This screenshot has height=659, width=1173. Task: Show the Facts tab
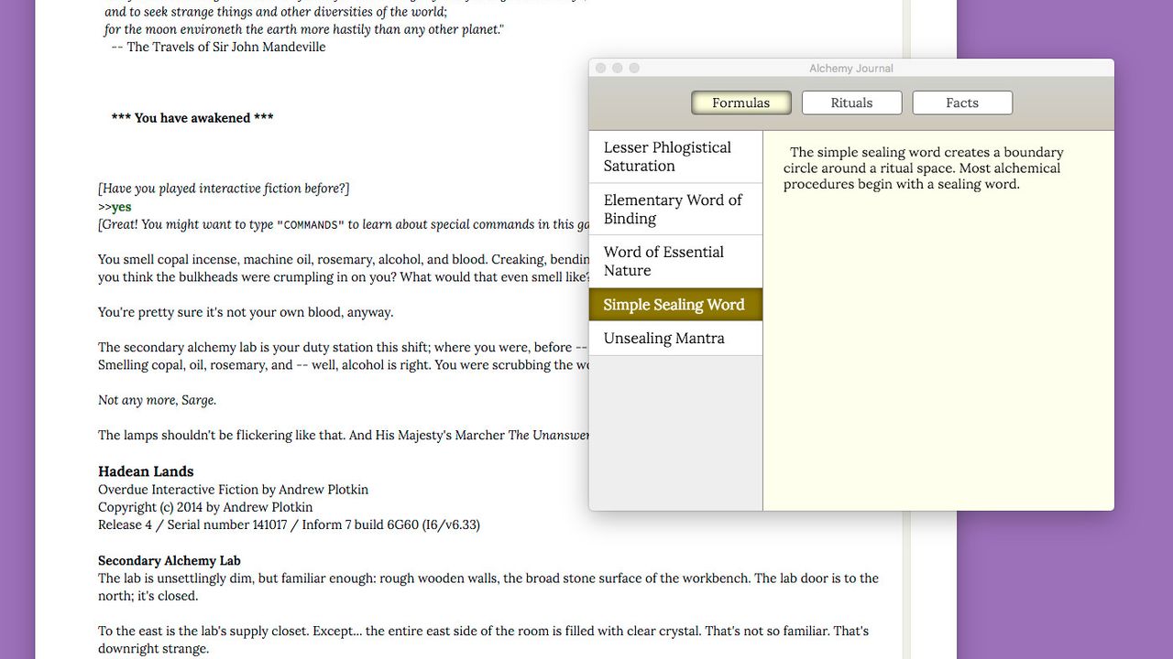(x=962, y=103)
